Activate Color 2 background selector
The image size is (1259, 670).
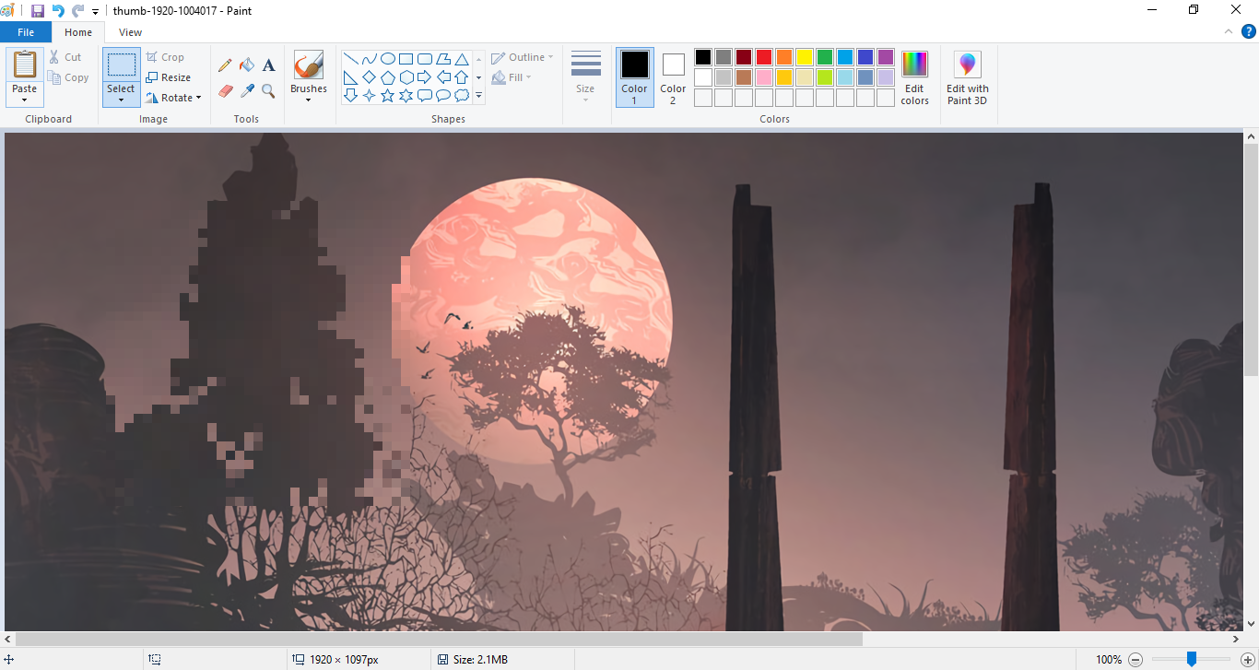pos(673,77)
